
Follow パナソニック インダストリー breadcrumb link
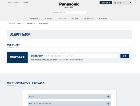tap(16, 24)
